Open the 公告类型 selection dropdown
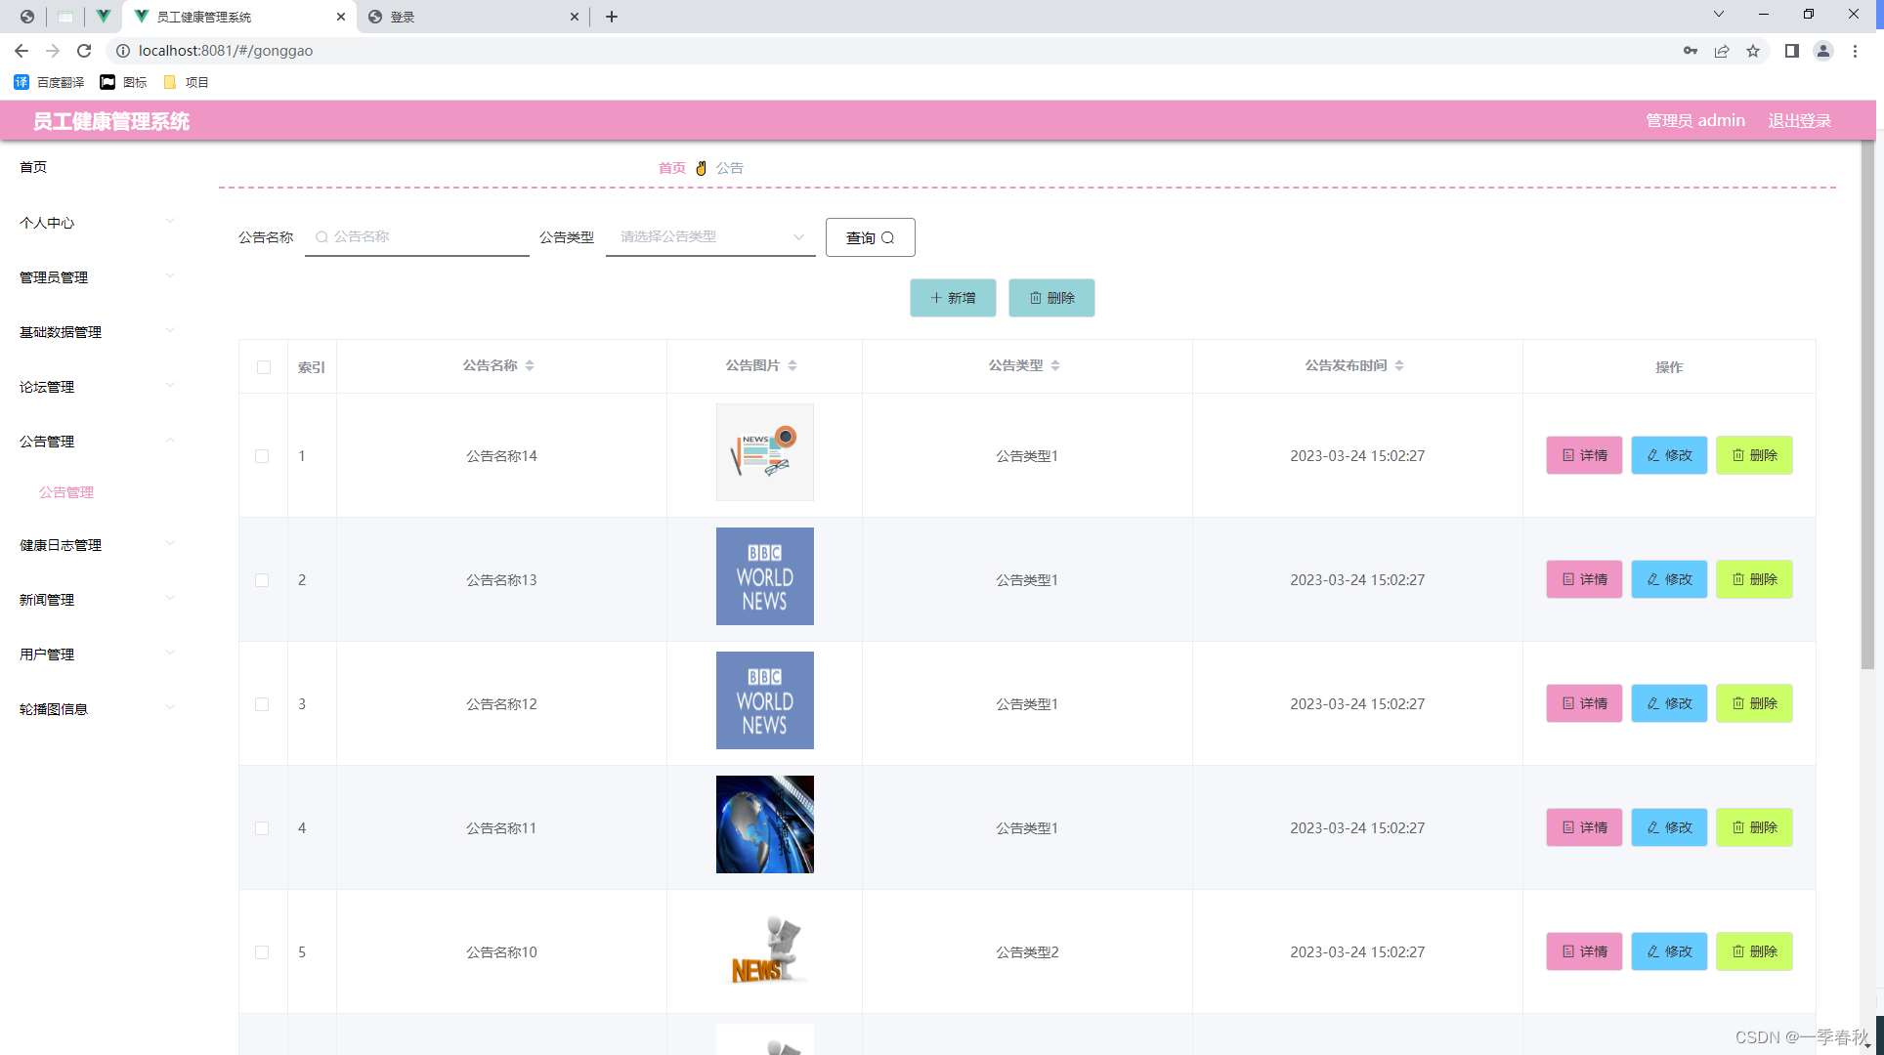Image resolution: width=1884 pixels, height=1055 pixels. (x=710, y=236)
